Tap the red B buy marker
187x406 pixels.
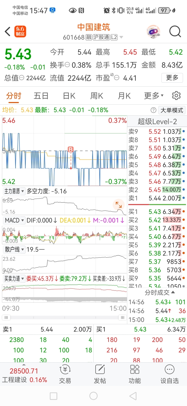click(71, 149)
